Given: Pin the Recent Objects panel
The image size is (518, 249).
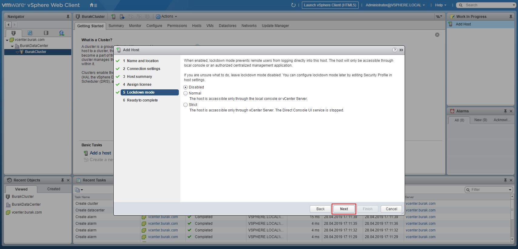Looking at the screenshot, I should (62, 180).
